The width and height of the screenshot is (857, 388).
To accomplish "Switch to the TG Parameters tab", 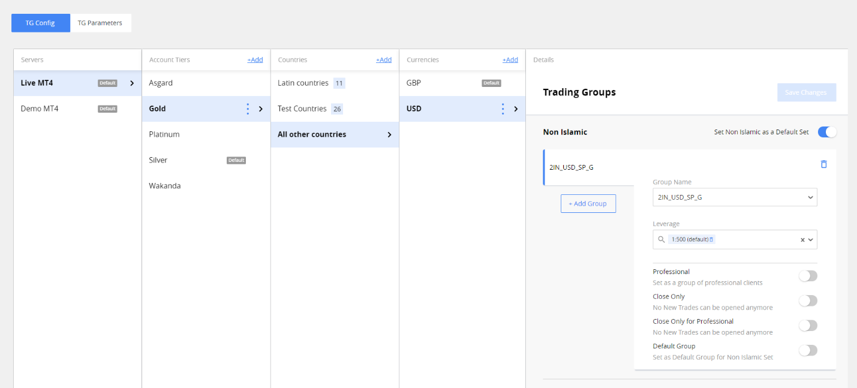I will [x=100, y=23].
